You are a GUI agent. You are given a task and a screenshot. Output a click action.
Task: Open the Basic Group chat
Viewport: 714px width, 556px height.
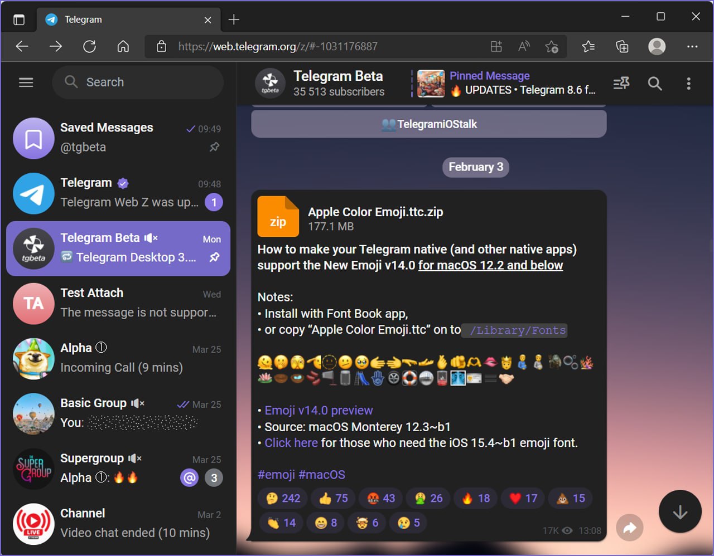coord(118,413)
